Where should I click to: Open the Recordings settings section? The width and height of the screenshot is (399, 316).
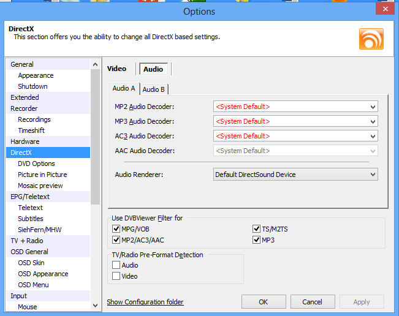tap(48, 119)
